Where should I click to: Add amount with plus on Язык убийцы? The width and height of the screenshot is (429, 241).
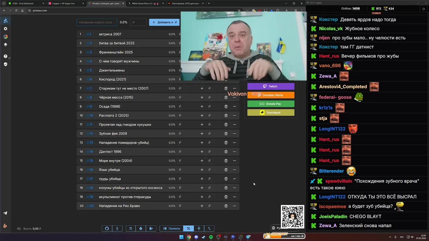coord(202,170)
